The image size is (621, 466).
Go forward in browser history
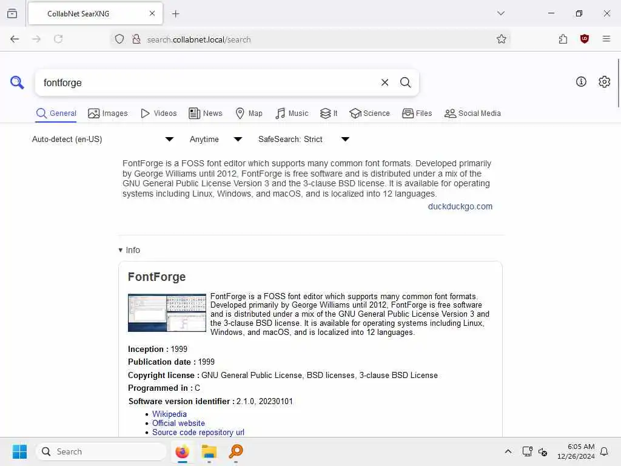36,39
